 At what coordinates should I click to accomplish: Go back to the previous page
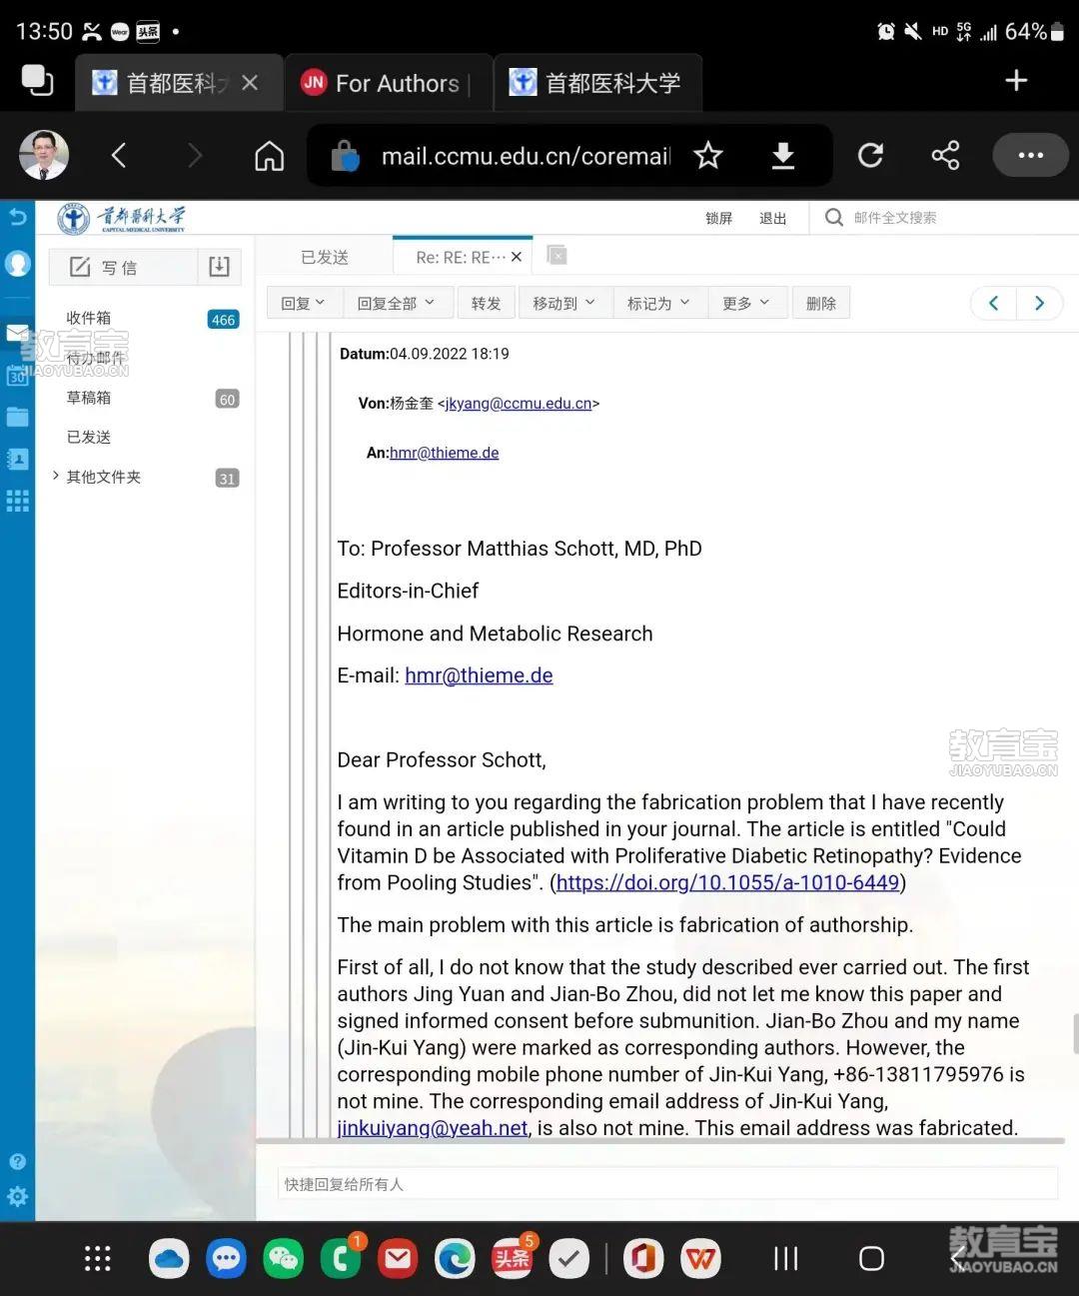pos(119,155)
